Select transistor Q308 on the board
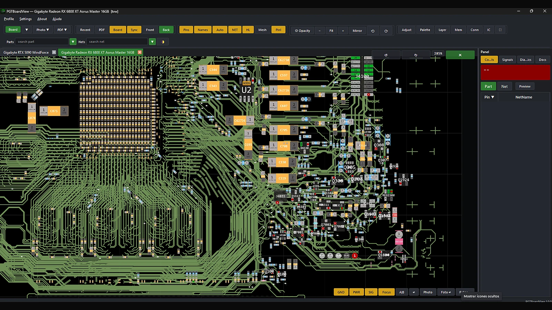Image resolution: width=552 pixels, height=310 pixels. (379, 145)
